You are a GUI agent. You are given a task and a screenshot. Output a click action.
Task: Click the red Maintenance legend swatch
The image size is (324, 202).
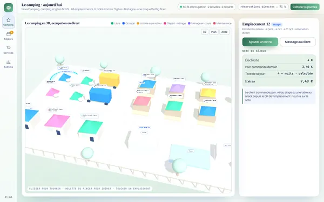tap(214, 23)
